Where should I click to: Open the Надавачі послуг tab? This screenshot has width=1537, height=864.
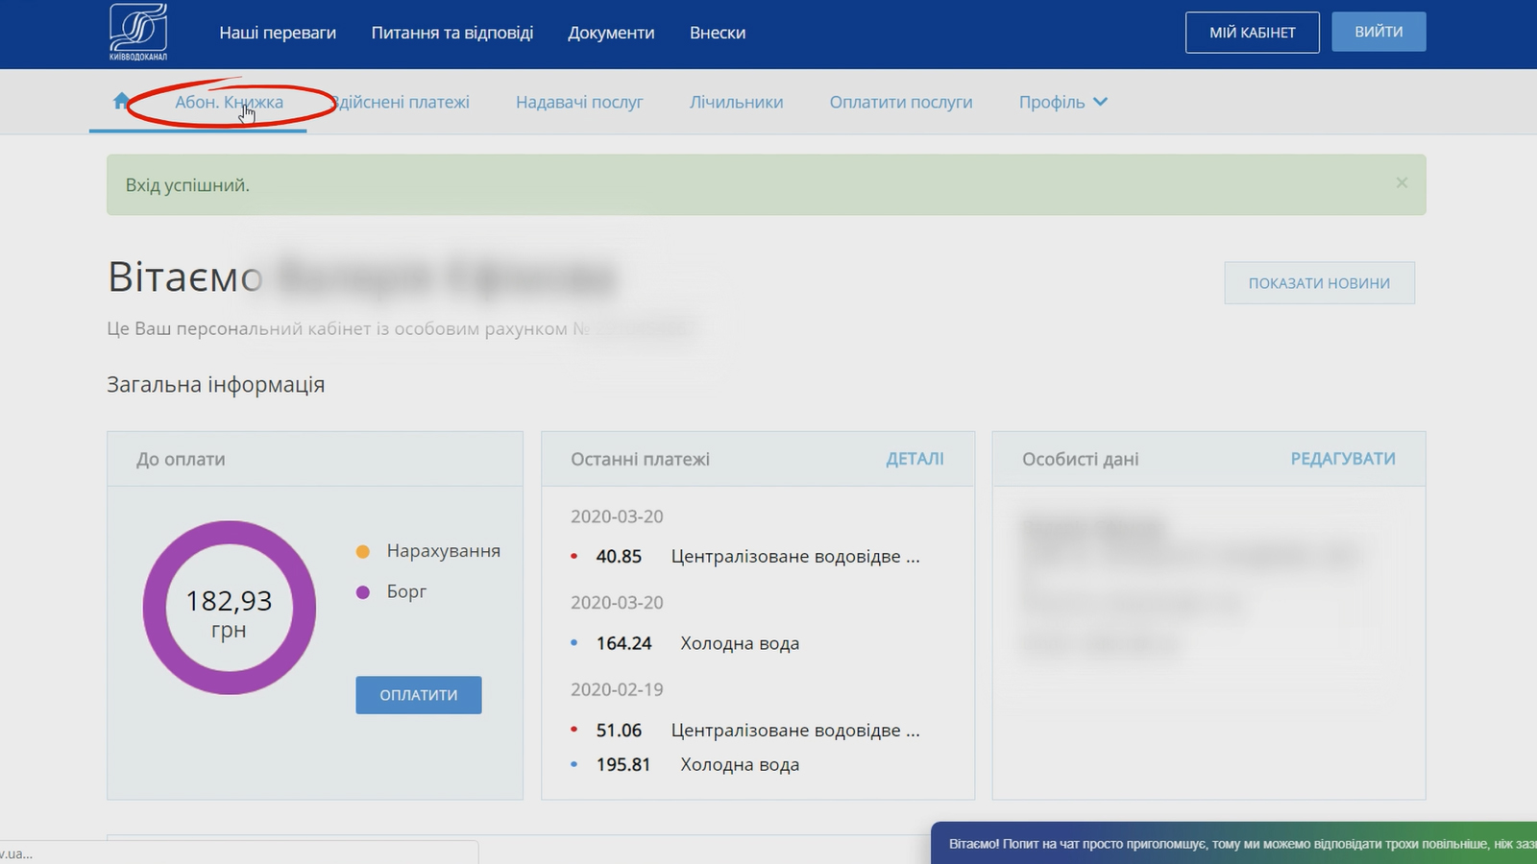click(x=579, y=102)
